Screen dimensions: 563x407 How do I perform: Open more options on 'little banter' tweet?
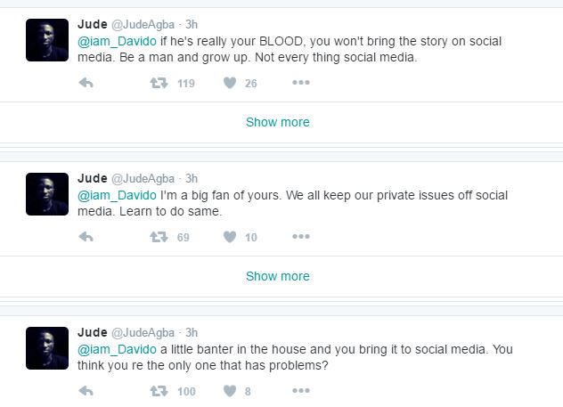coord(301,391)
